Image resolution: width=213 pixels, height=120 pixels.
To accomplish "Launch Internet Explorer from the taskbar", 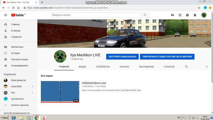I will (13, 118).
